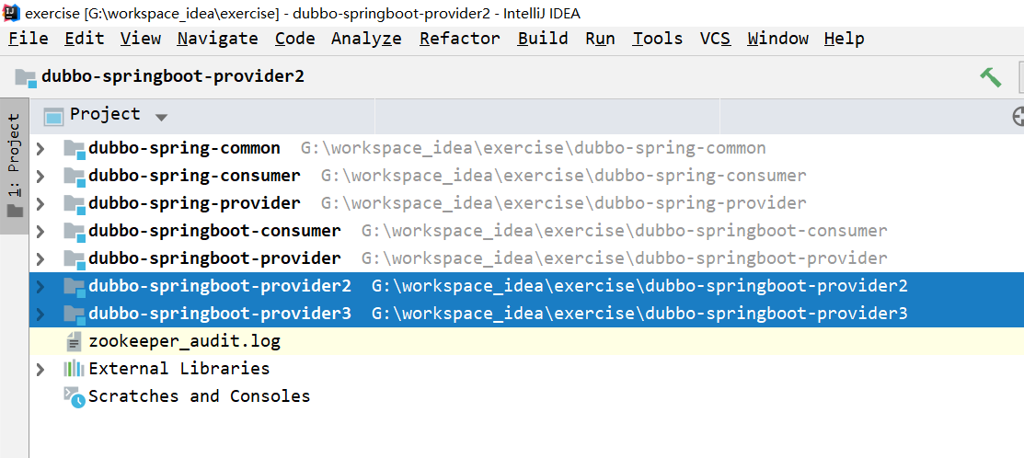The height and width of the screenshot is (458, 1024).
Task: Expand the dubbo-spring-common module
Action: (40, 149)
